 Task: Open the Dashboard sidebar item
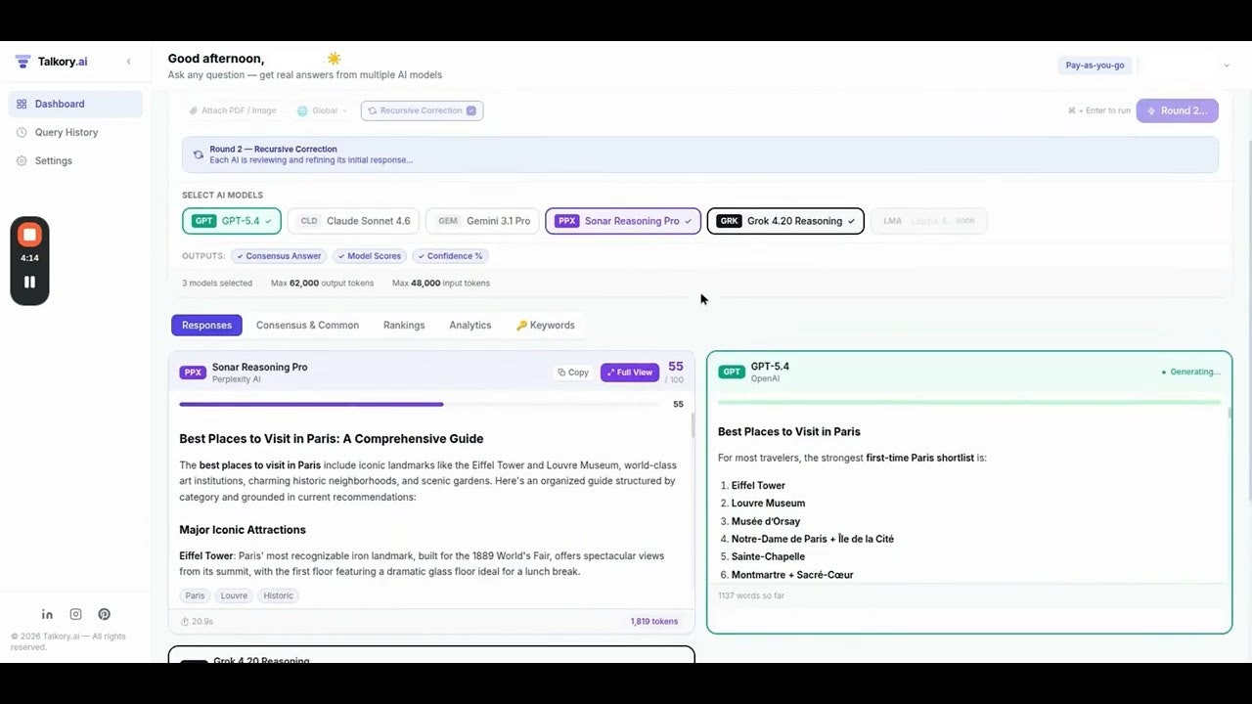pyautogui.click(x=59, y=104)
